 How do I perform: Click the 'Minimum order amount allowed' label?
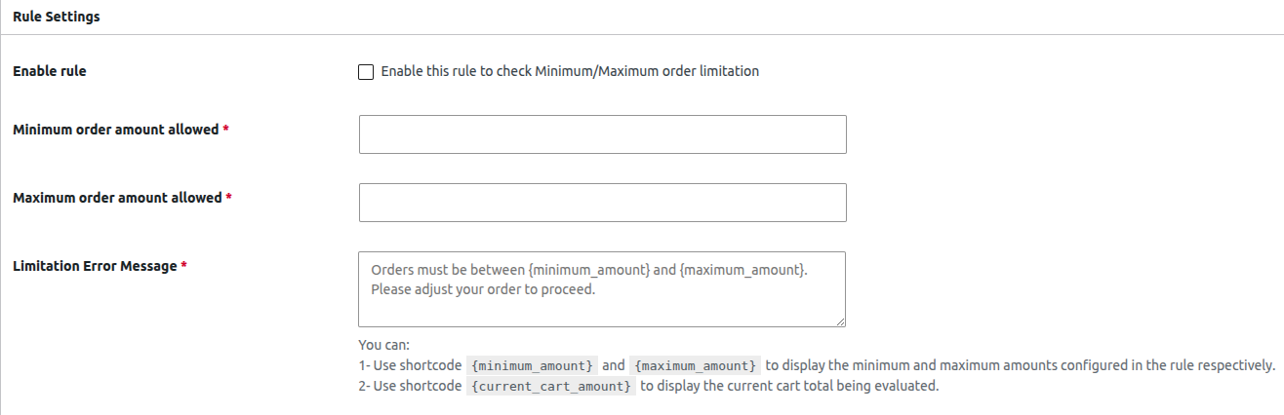[x=116, y=130]
